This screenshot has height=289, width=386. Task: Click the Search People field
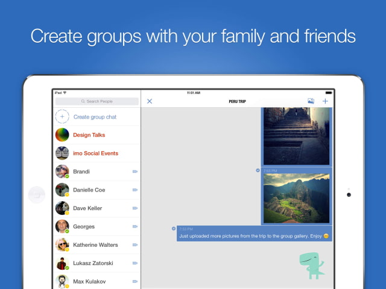point(96,101)
